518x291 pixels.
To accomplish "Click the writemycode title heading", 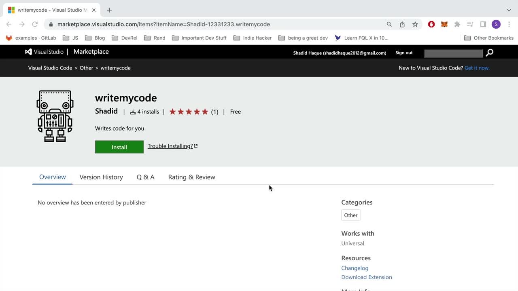I will [x=126, y=98].
